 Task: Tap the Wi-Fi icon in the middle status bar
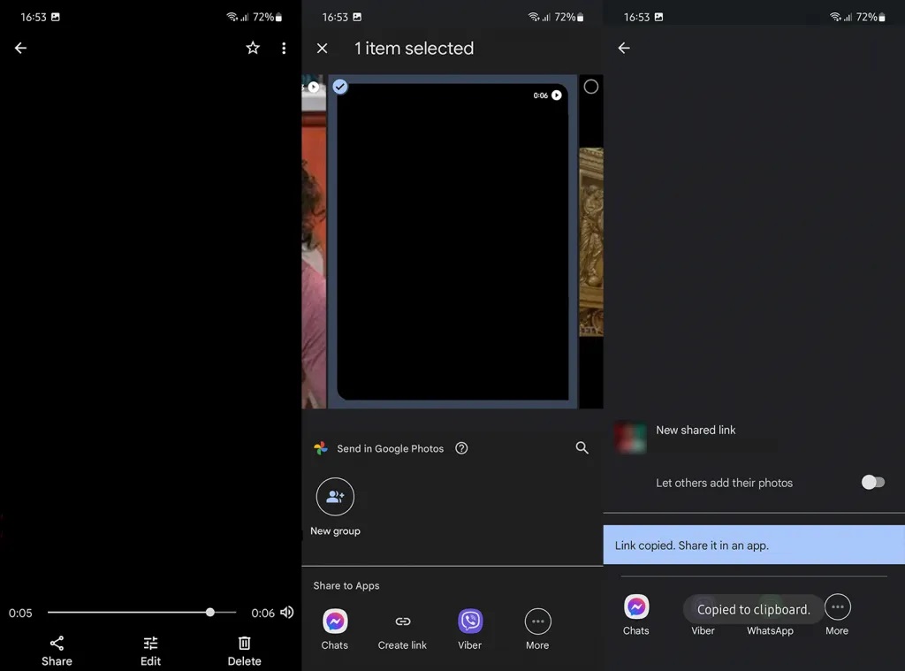tap(534, 17)
